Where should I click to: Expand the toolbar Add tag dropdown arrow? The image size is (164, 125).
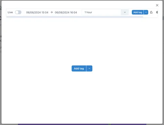tap(146, 12)
